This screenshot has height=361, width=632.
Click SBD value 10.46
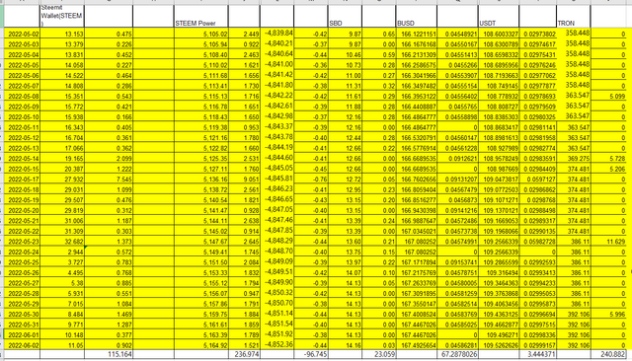click(345, 54)
